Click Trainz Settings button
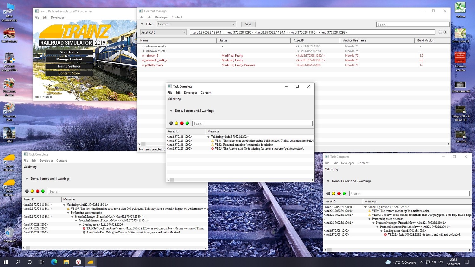475x267 pixels. (69, 66)
